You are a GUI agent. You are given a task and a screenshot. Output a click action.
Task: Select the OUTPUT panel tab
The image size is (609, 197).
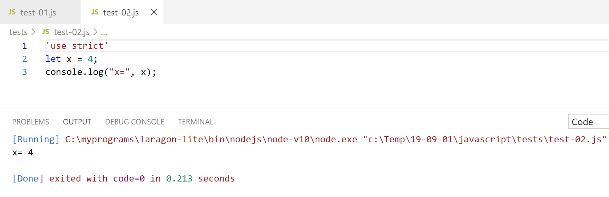77,122
